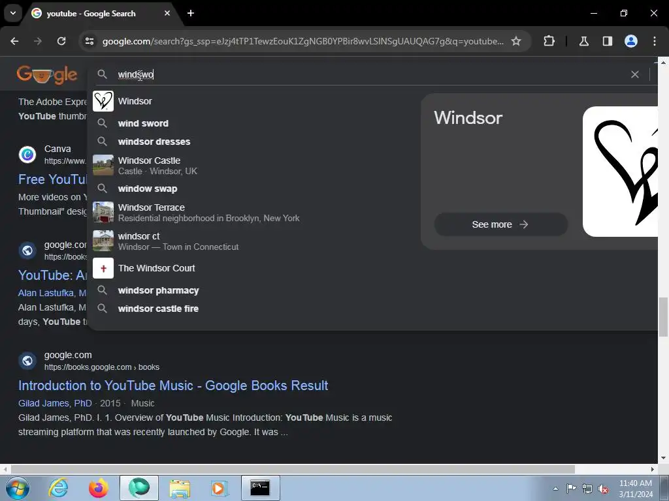Click the horizontal scroll right arrow
The height and width of the screenshot is (501, 669).
pos(653,469)
